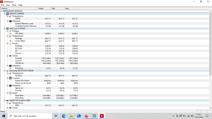Click the Value column header
The image size is (212, 119).
[x=44, y=8]
